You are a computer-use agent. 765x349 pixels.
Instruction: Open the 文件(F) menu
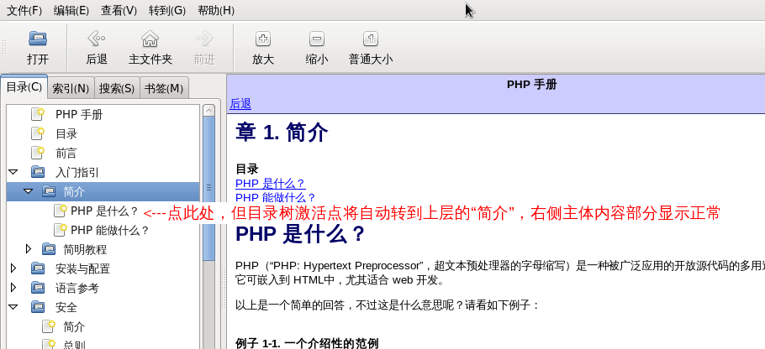click(24, 10)
